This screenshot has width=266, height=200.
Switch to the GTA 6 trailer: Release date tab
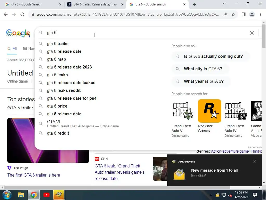(95, 4)
